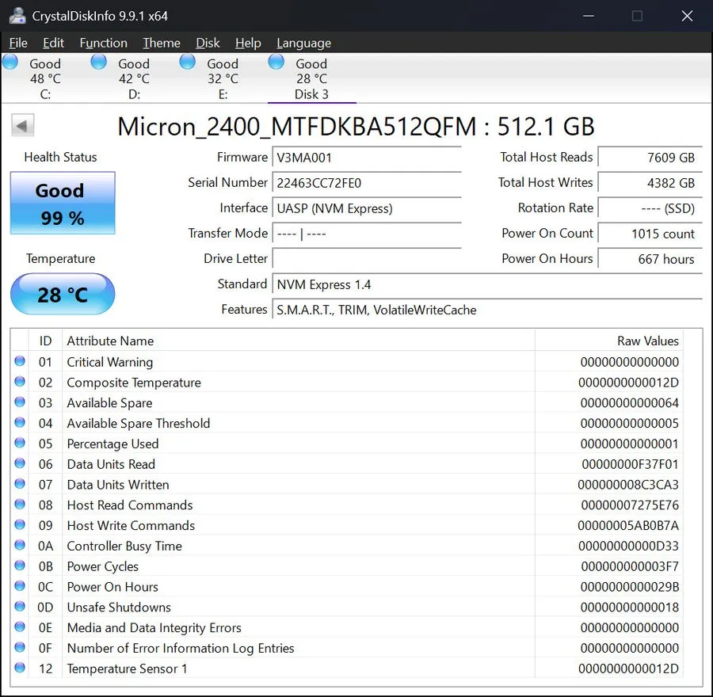Click the status icon for Error Information Log Entries
The image size is (713, 697).
[20, 647]
